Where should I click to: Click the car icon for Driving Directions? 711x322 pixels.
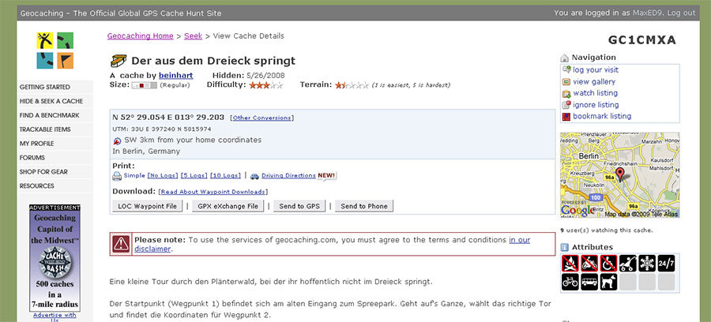coord(254,176)
